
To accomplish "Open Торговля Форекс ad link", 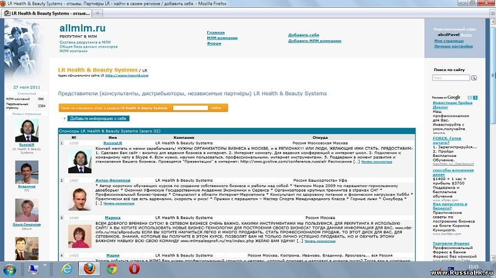I will 451,243.
